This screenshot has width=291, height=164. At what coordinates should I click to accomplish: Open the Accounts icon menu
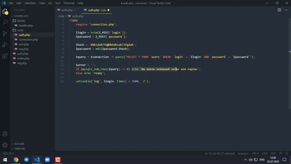[x=5, y=134]
